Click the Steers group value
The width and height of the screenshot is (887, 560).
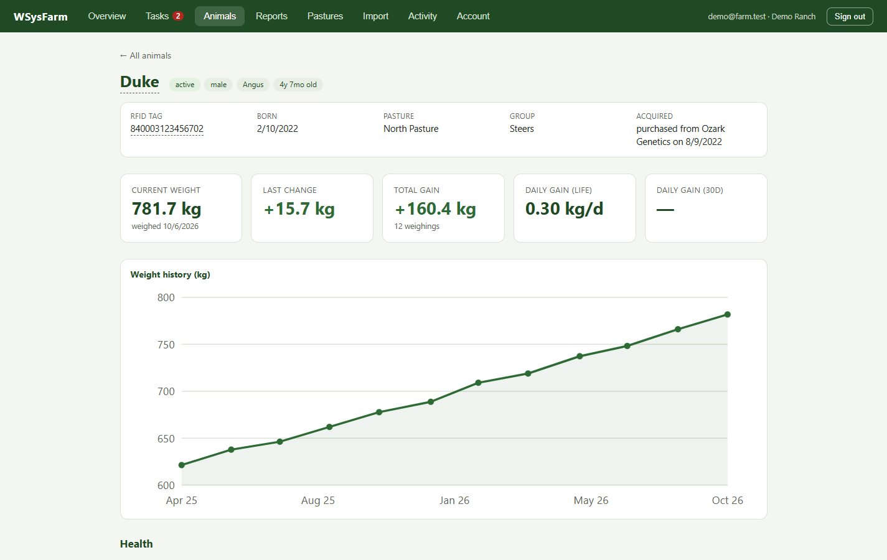[x=522, y=129]
